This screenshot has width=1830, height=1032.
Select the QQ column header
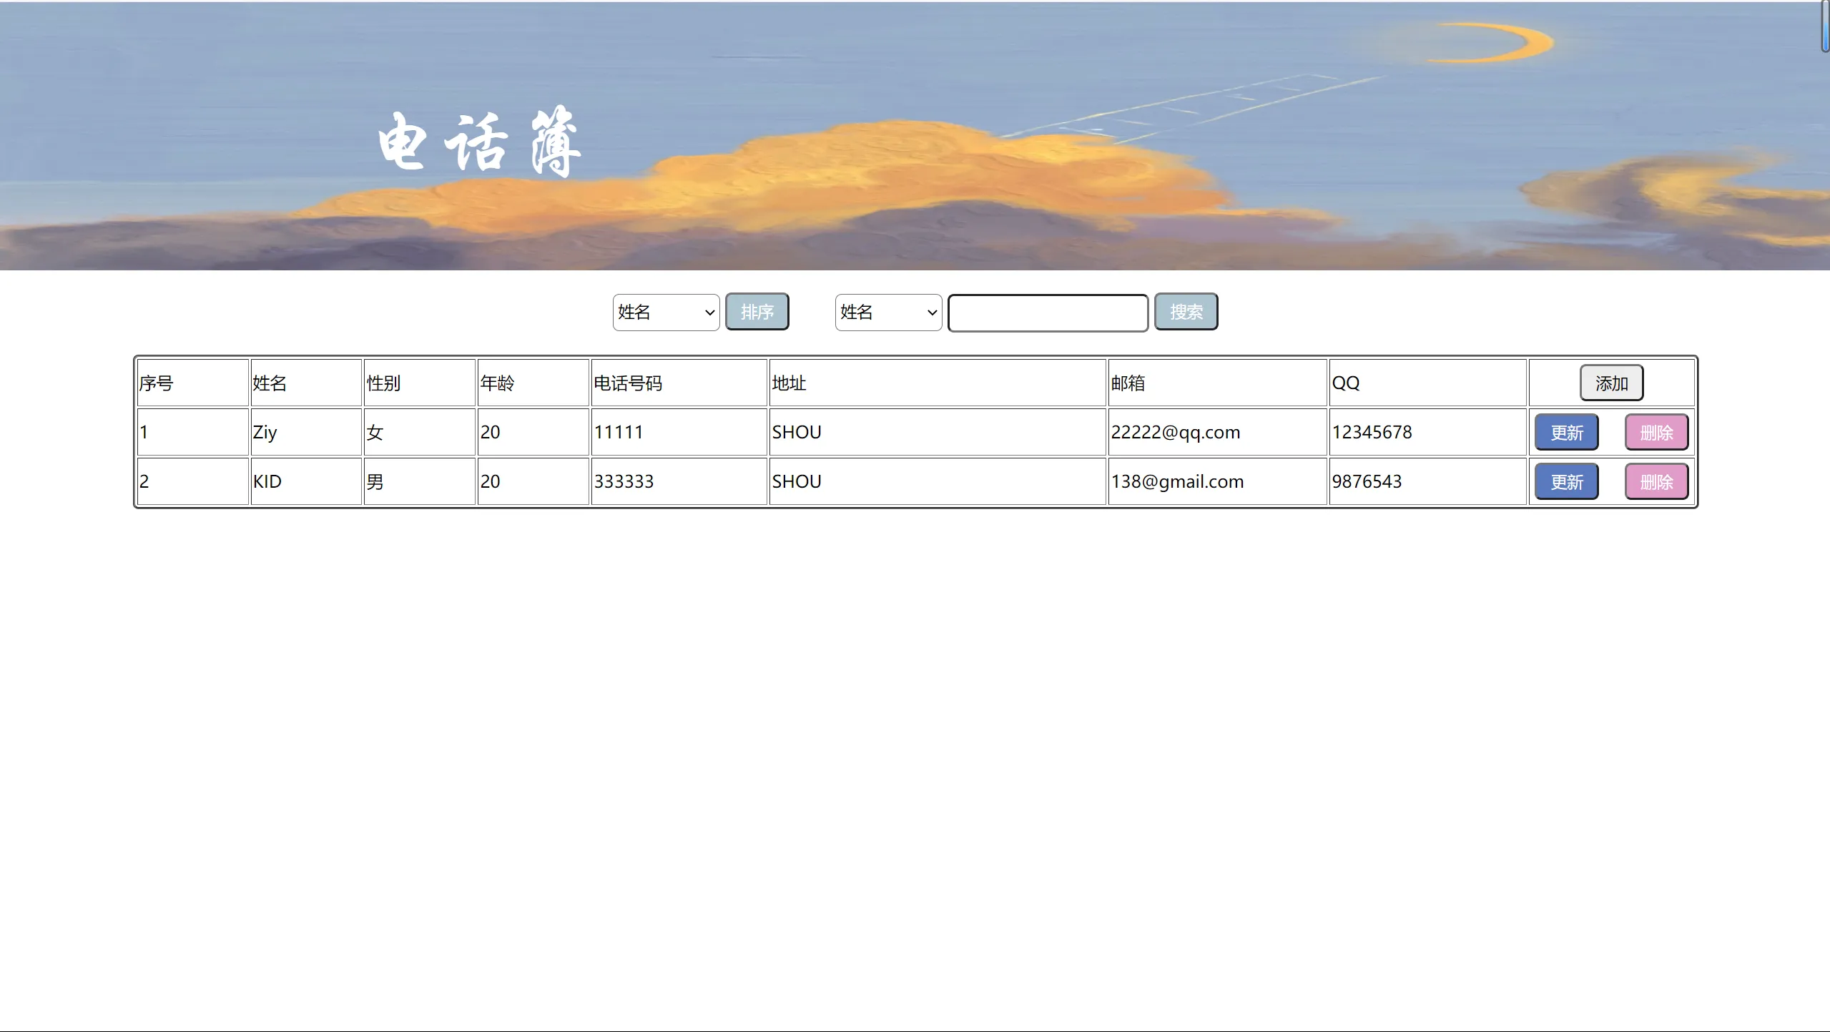(1428, 383)
